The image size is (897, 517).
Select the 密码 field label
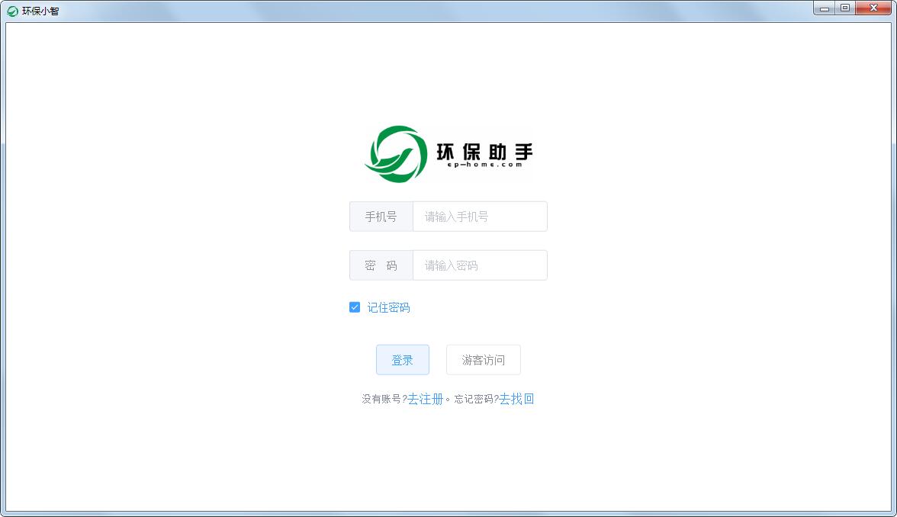(x=381, y=265)
